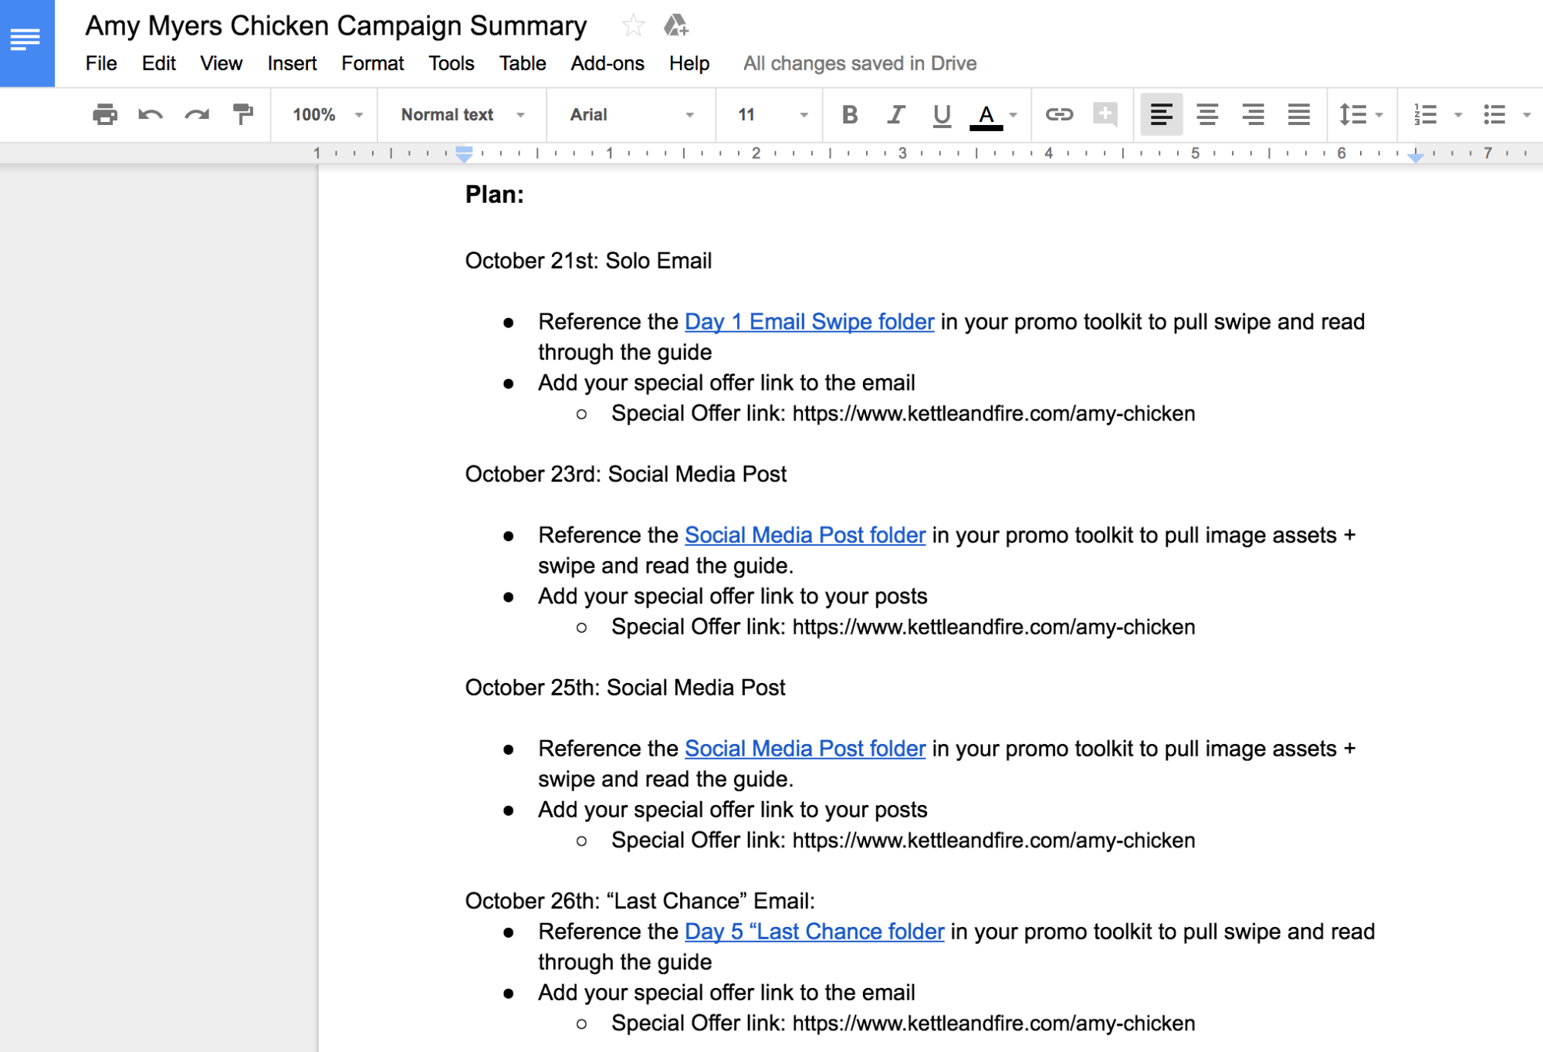Expand the numbered list options arrow

click(x=1458, y=115)
